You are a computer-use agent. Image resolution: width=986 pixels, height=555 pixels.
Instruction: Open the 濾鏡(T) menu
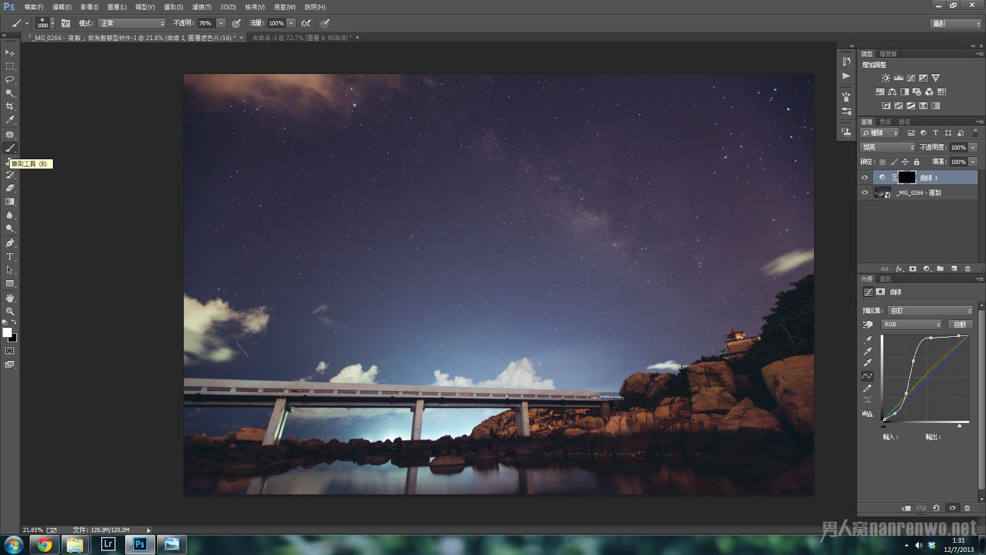(x=202, y=7)
